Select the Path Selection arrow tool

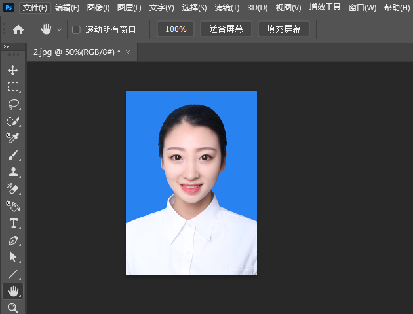12,257
